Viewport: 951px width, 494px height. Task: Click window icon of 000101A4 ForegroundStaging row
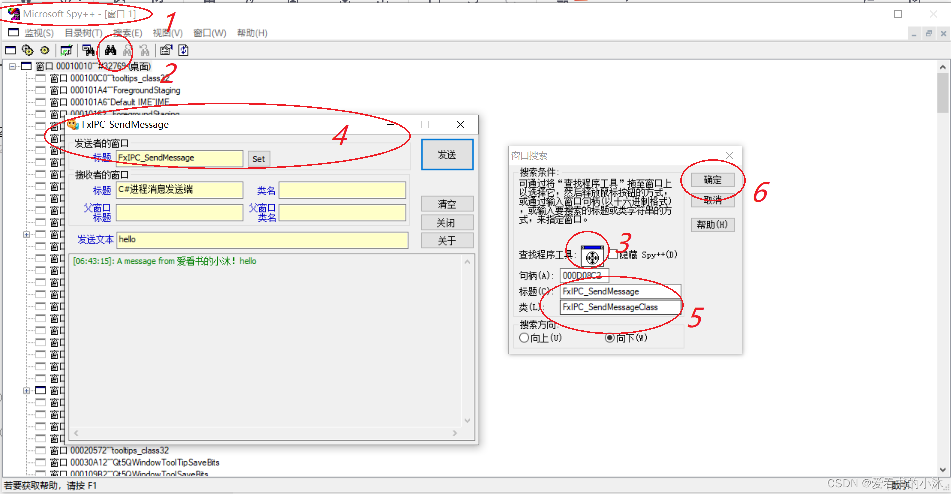pyautogui.click(x=40, y=90)
